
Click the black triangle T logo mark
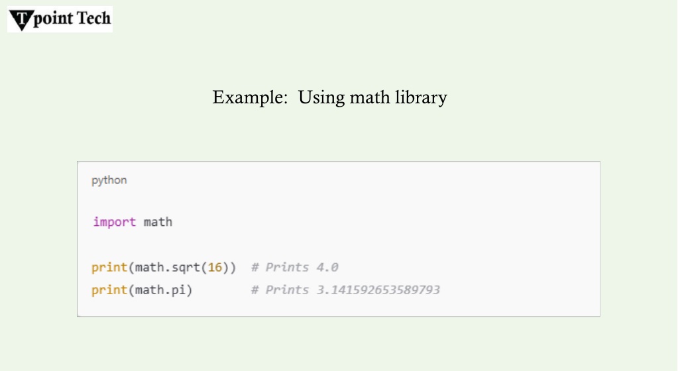click(21, 21)
